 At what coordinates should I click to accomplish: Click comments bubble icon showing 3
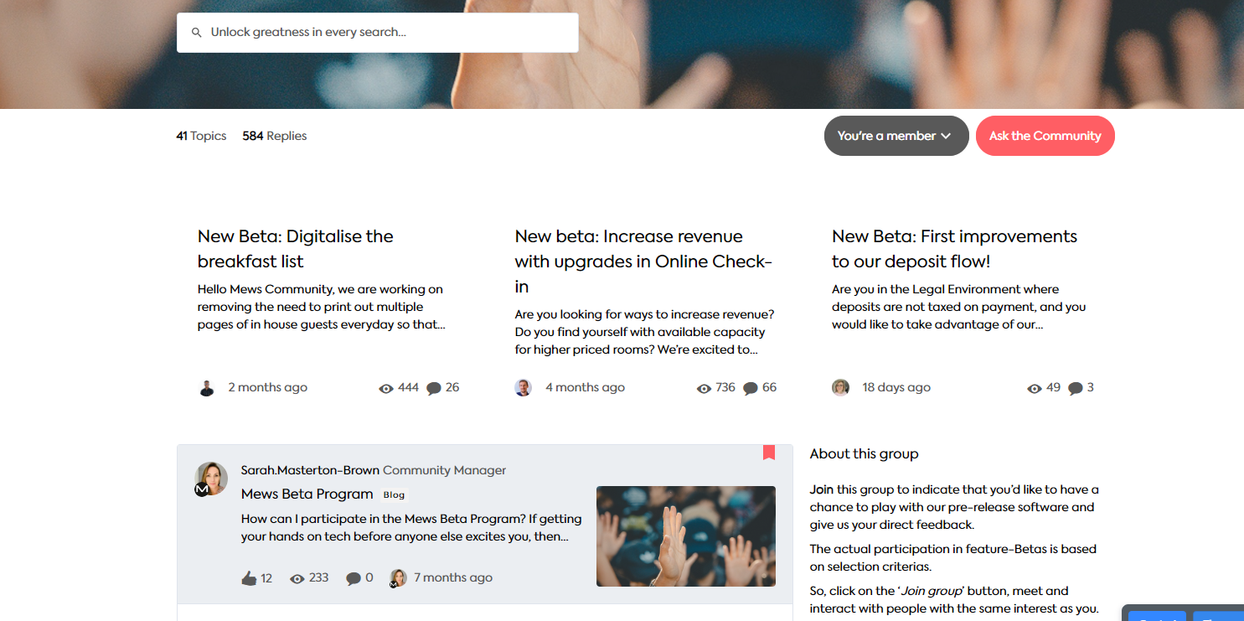coord(1076,389)
